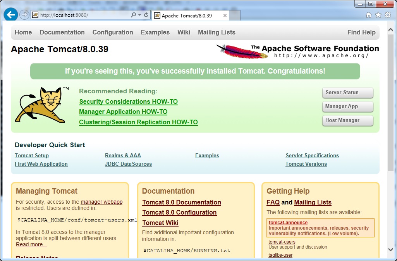The width and height of the screenshot is (397, 261).
Task: Open First Web Application link
Action: point(41,164)
